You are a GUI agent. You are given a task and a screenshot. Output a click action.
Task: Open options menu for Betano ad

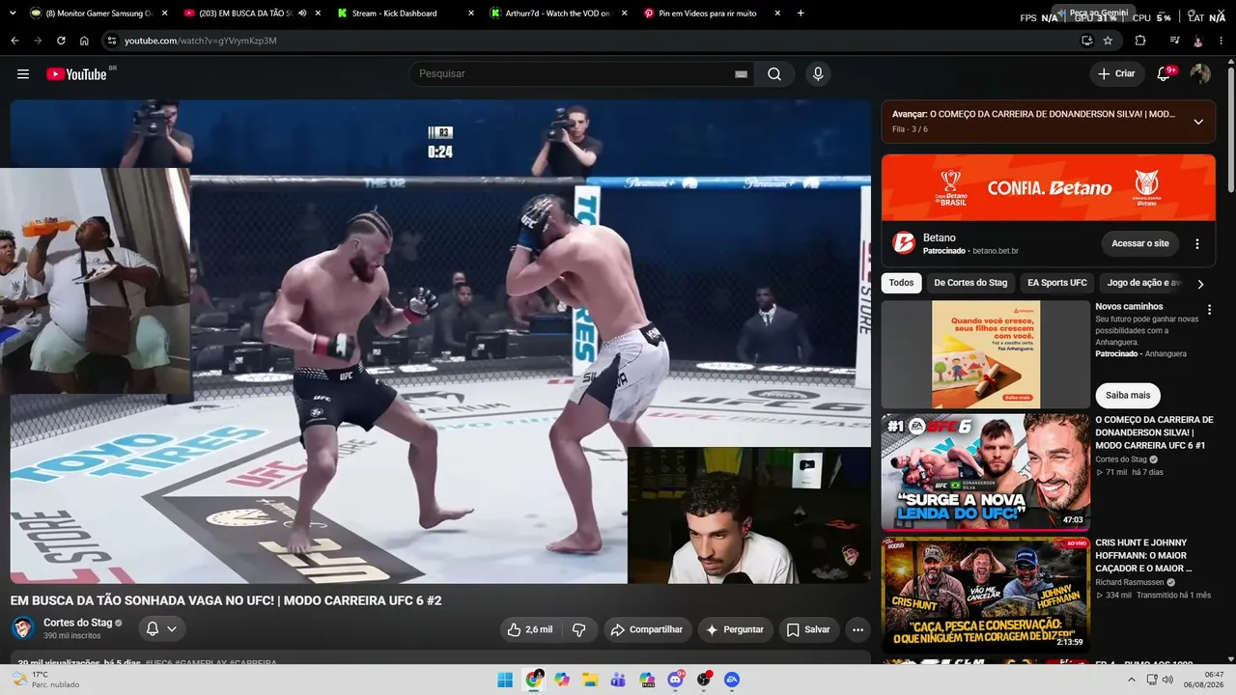click(1197, 244)
